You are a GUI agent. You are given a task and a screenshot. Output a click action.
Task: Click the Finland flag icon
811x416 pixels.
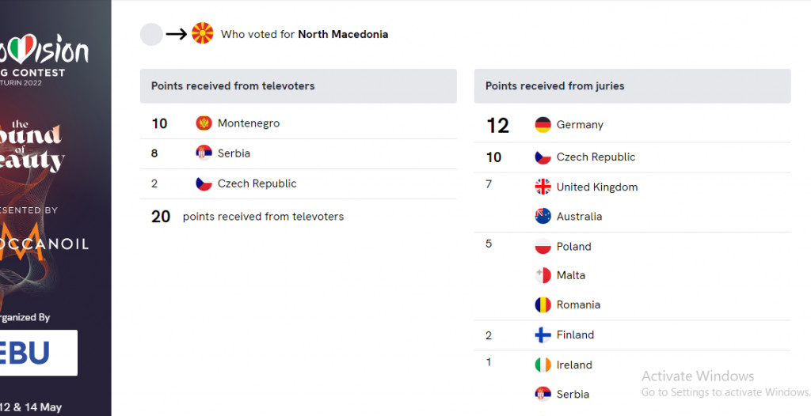[543, 335]
